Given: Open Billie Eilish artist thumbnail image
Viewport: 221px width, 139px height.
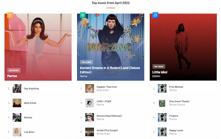Looking at the screenshot, I should tap(17, 103).
